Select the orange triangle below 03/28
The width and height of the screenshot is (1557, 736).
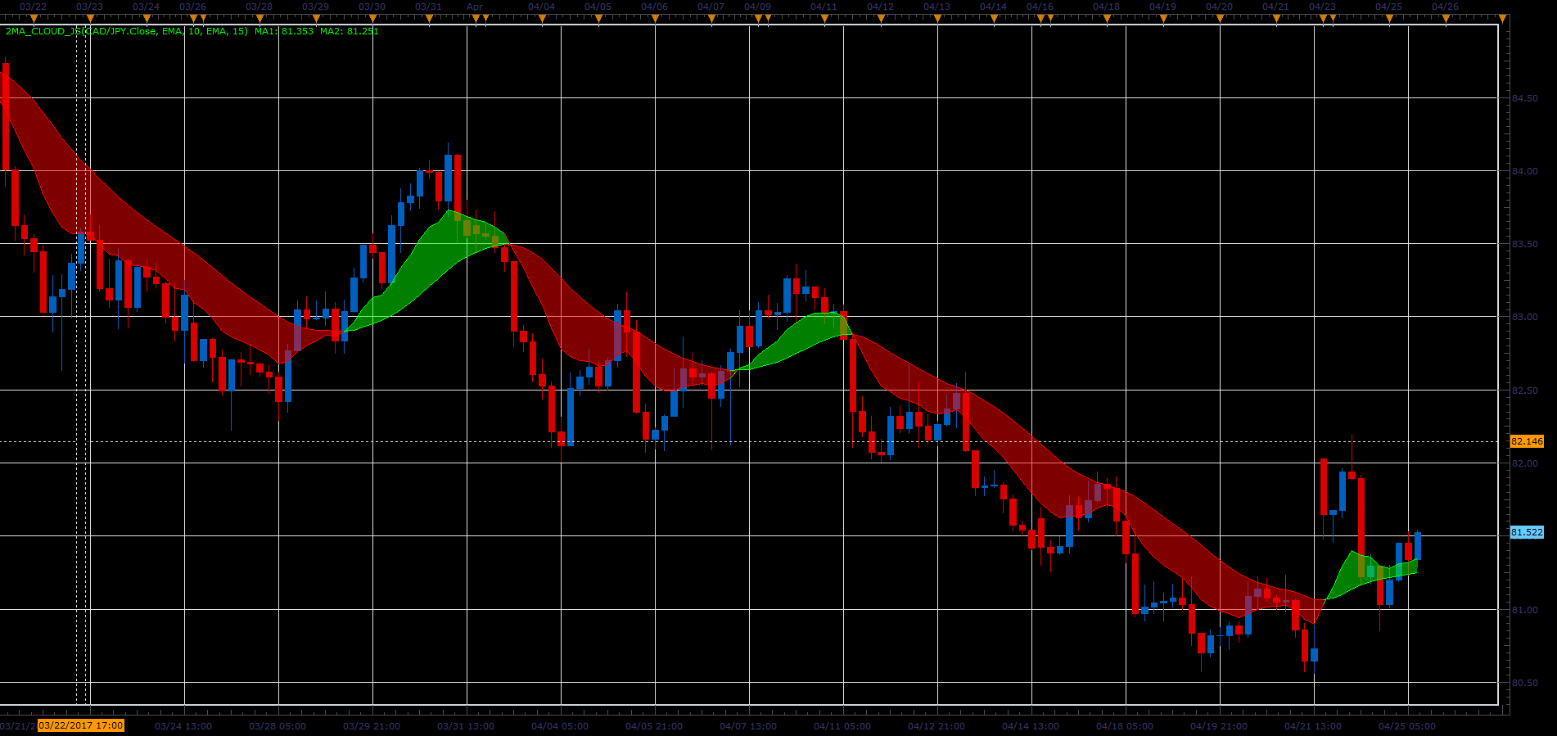(x=259, y=18)
